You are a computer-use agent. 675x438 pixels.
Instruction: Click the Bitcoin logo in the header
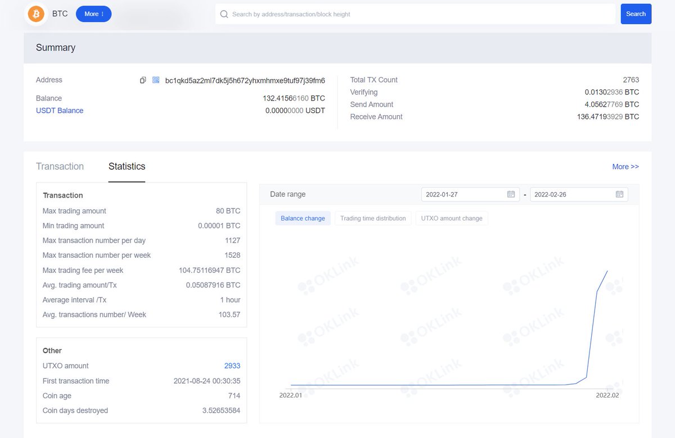[36, 13]
